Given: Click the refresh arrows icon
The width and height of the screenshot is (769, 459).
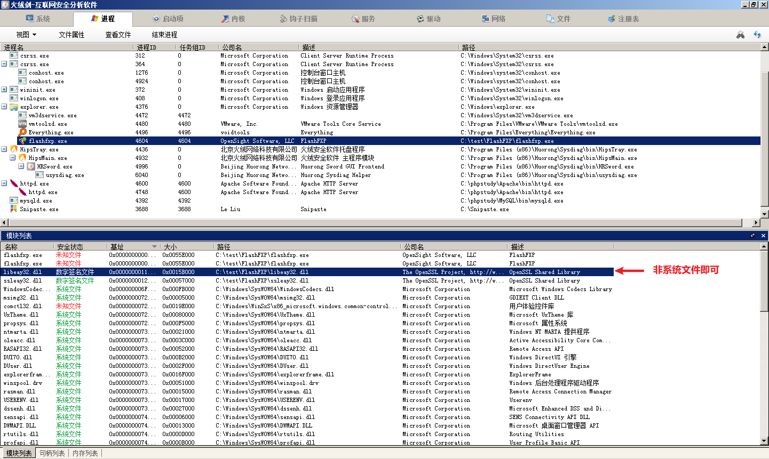Looking at the screenshot, I should tap(757, 35).
